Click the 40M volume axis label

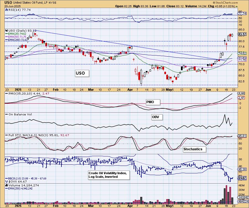coord(241,186)
